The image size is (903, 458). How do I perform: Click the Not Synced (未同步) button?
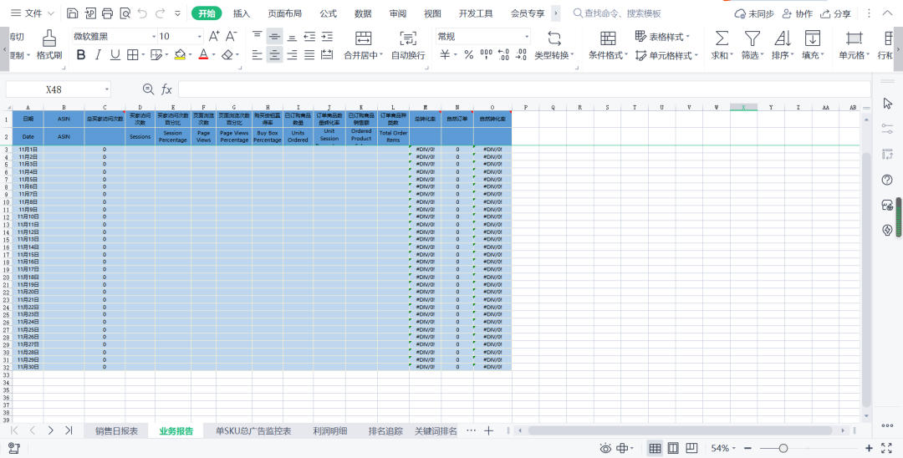(x=754, y=13)
